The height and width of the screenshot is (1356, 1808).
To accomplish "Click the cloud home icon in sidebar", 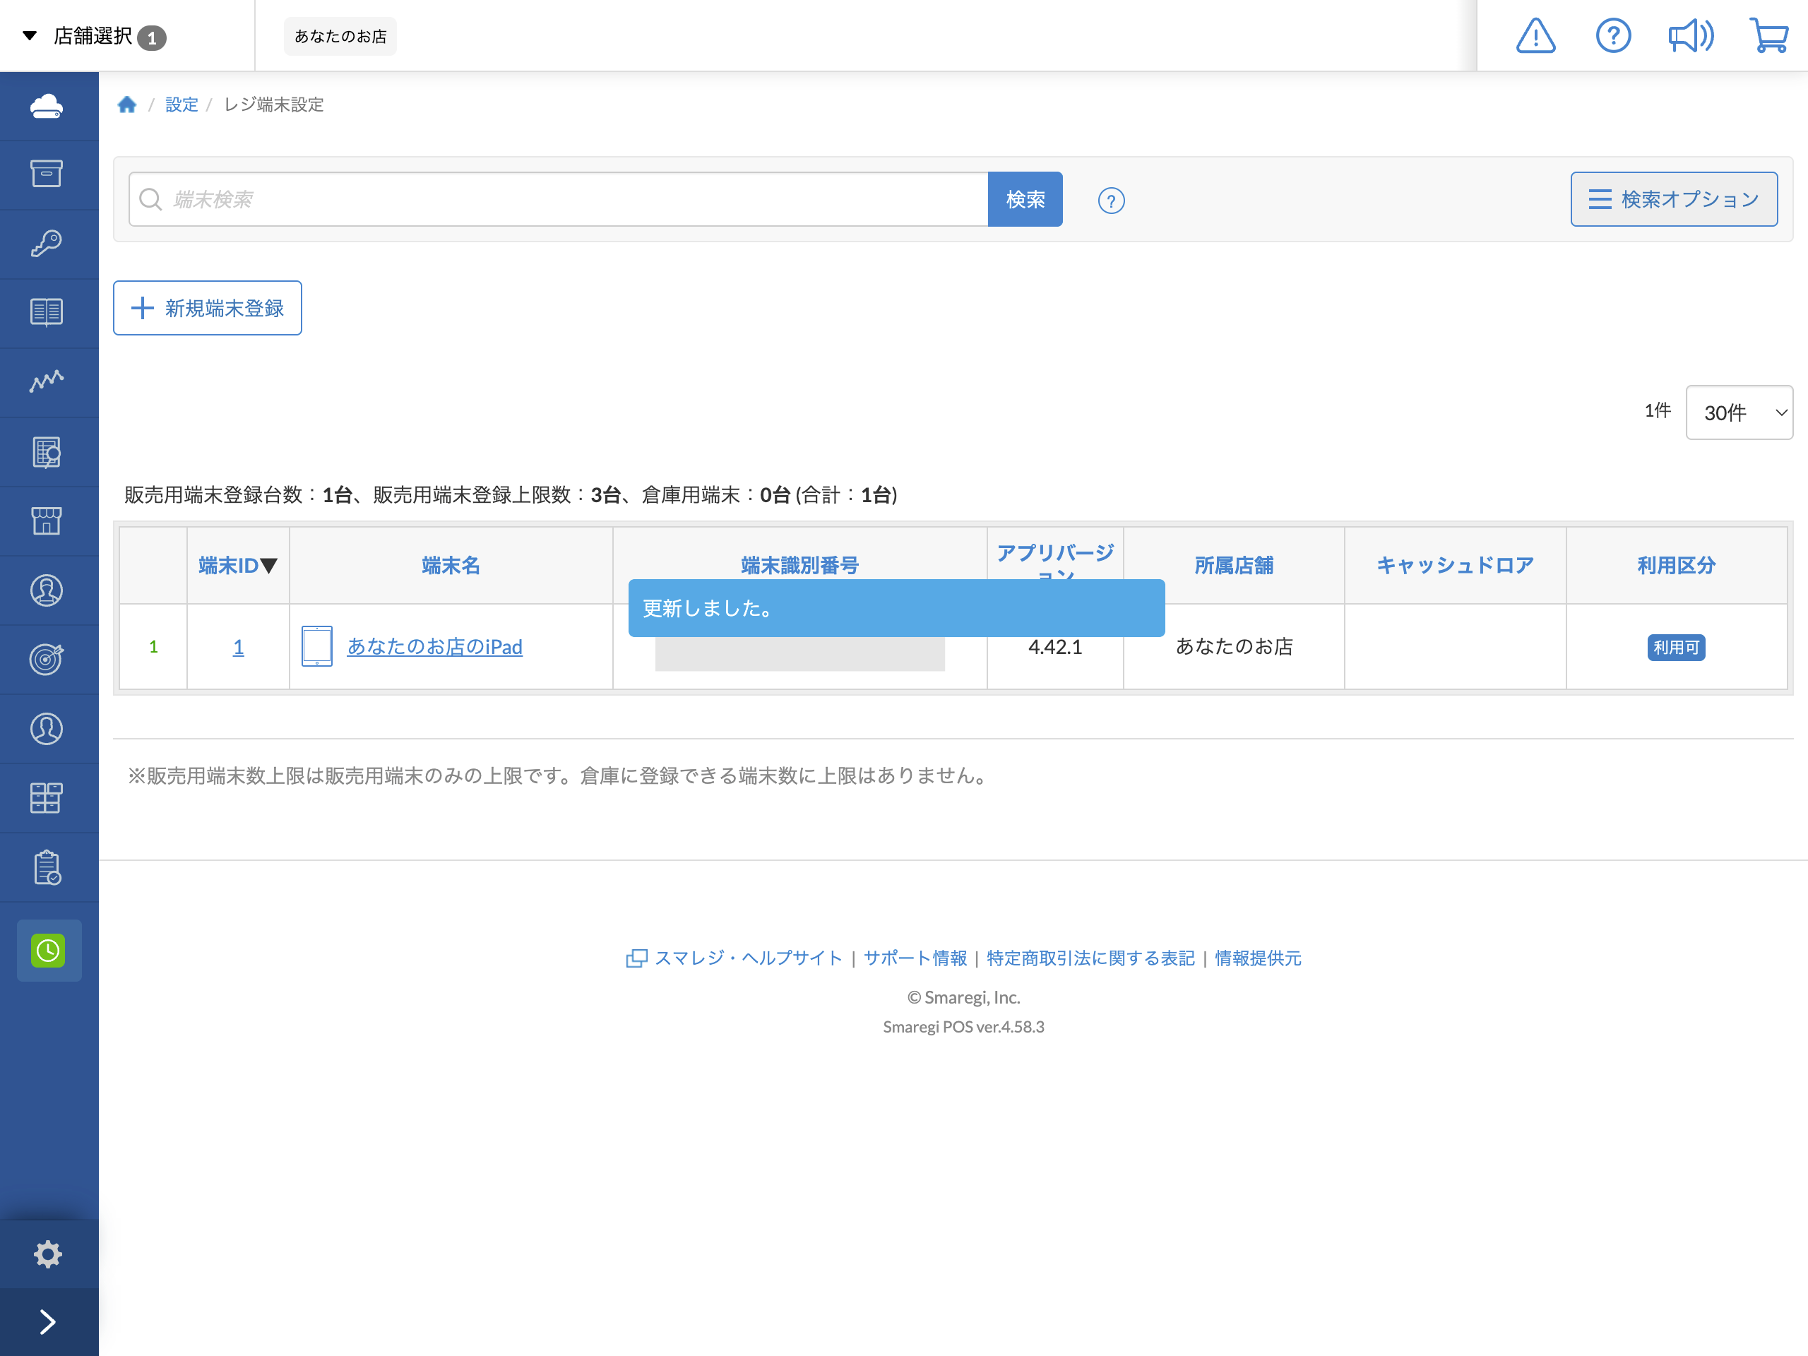I will (48, 105).
